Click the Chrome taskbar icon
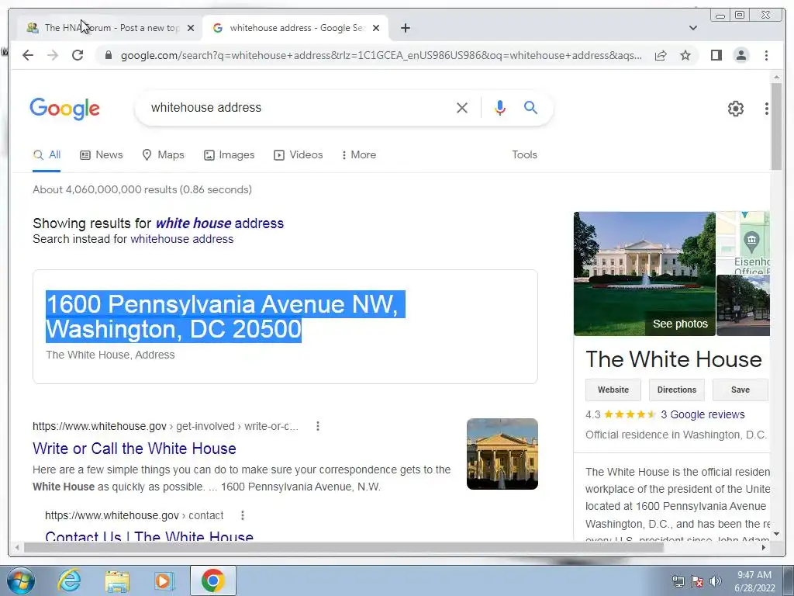794x596 pixels. (x=213, y=580)
